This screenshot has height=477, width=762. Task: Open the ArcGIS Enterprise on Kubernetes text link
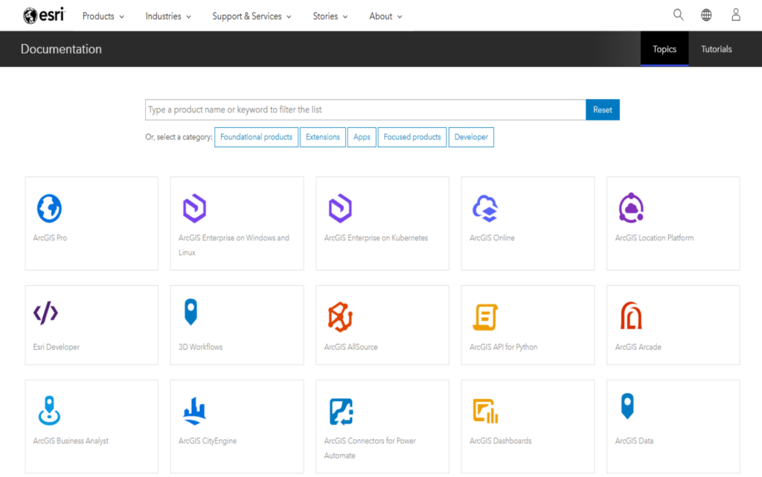coord(376,237)
